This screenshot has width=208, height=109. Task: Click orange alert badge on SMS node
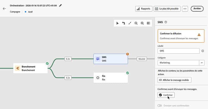pyautogui.click(x=128, y=54)
